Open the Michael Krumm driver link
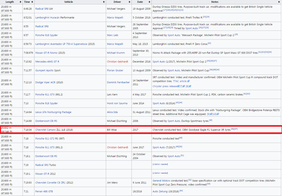Viewport: 282px width, 196px height. click(x=116, y=53)
